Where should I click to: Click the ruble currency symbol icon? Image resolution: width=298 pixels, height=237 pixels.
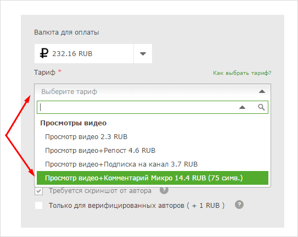44,53
